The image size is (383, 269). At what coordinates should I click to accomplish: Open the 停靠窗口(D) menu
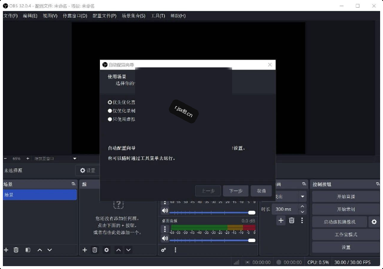pos(75,16)
